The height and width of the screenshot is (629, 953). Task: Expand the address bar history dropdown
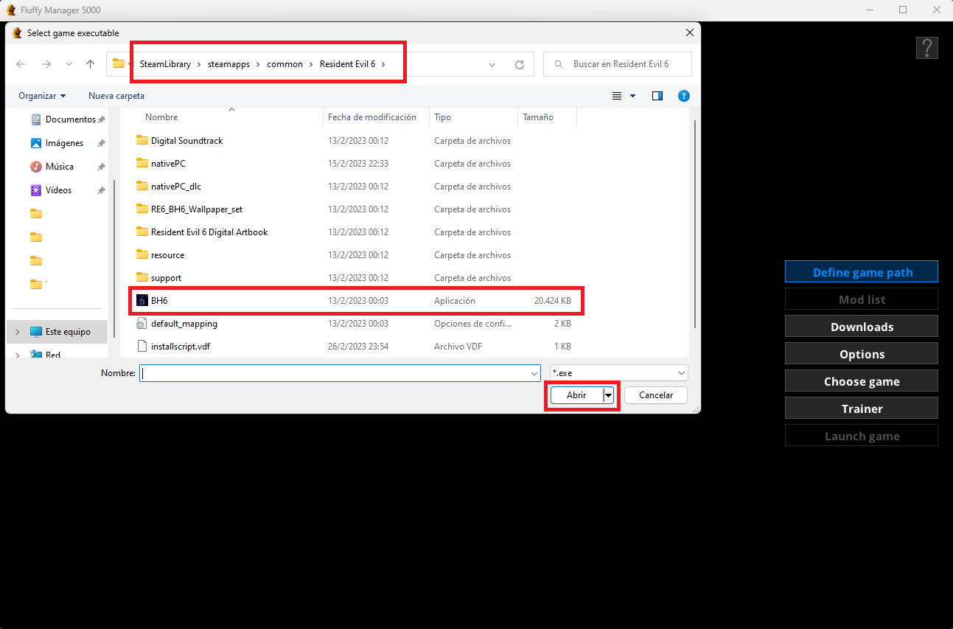pos(492,64)
